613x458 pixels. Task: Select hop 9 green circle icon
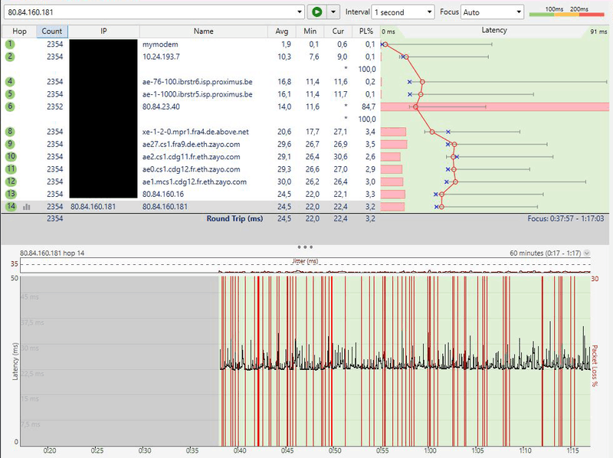pyautogui.click(x=10, y=144)
